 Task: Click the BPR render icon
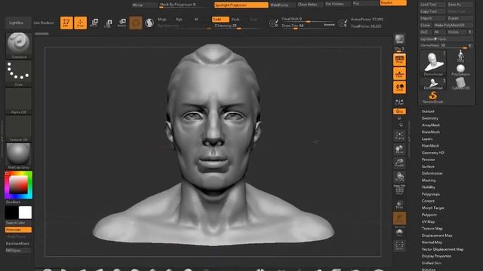[x=399, y=39]
